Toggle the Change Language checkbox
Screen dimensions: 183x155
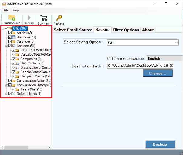109,58
